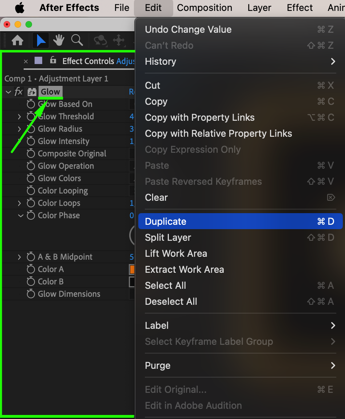
Task: Expand the Color Loops property
Action: click(19, 203)
